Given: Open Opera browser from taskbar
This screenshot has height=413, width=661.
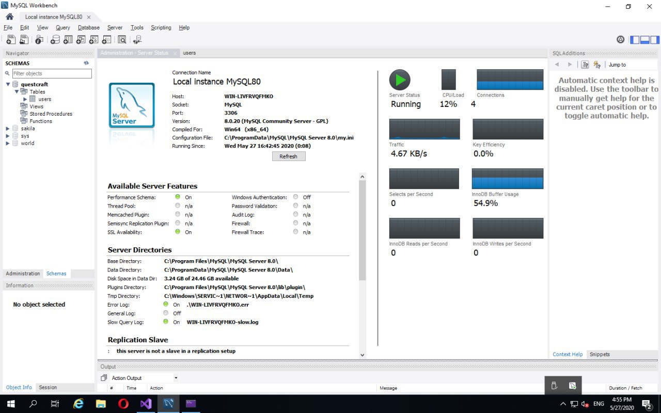Looking at the screenshot, I should coord(123,403).
